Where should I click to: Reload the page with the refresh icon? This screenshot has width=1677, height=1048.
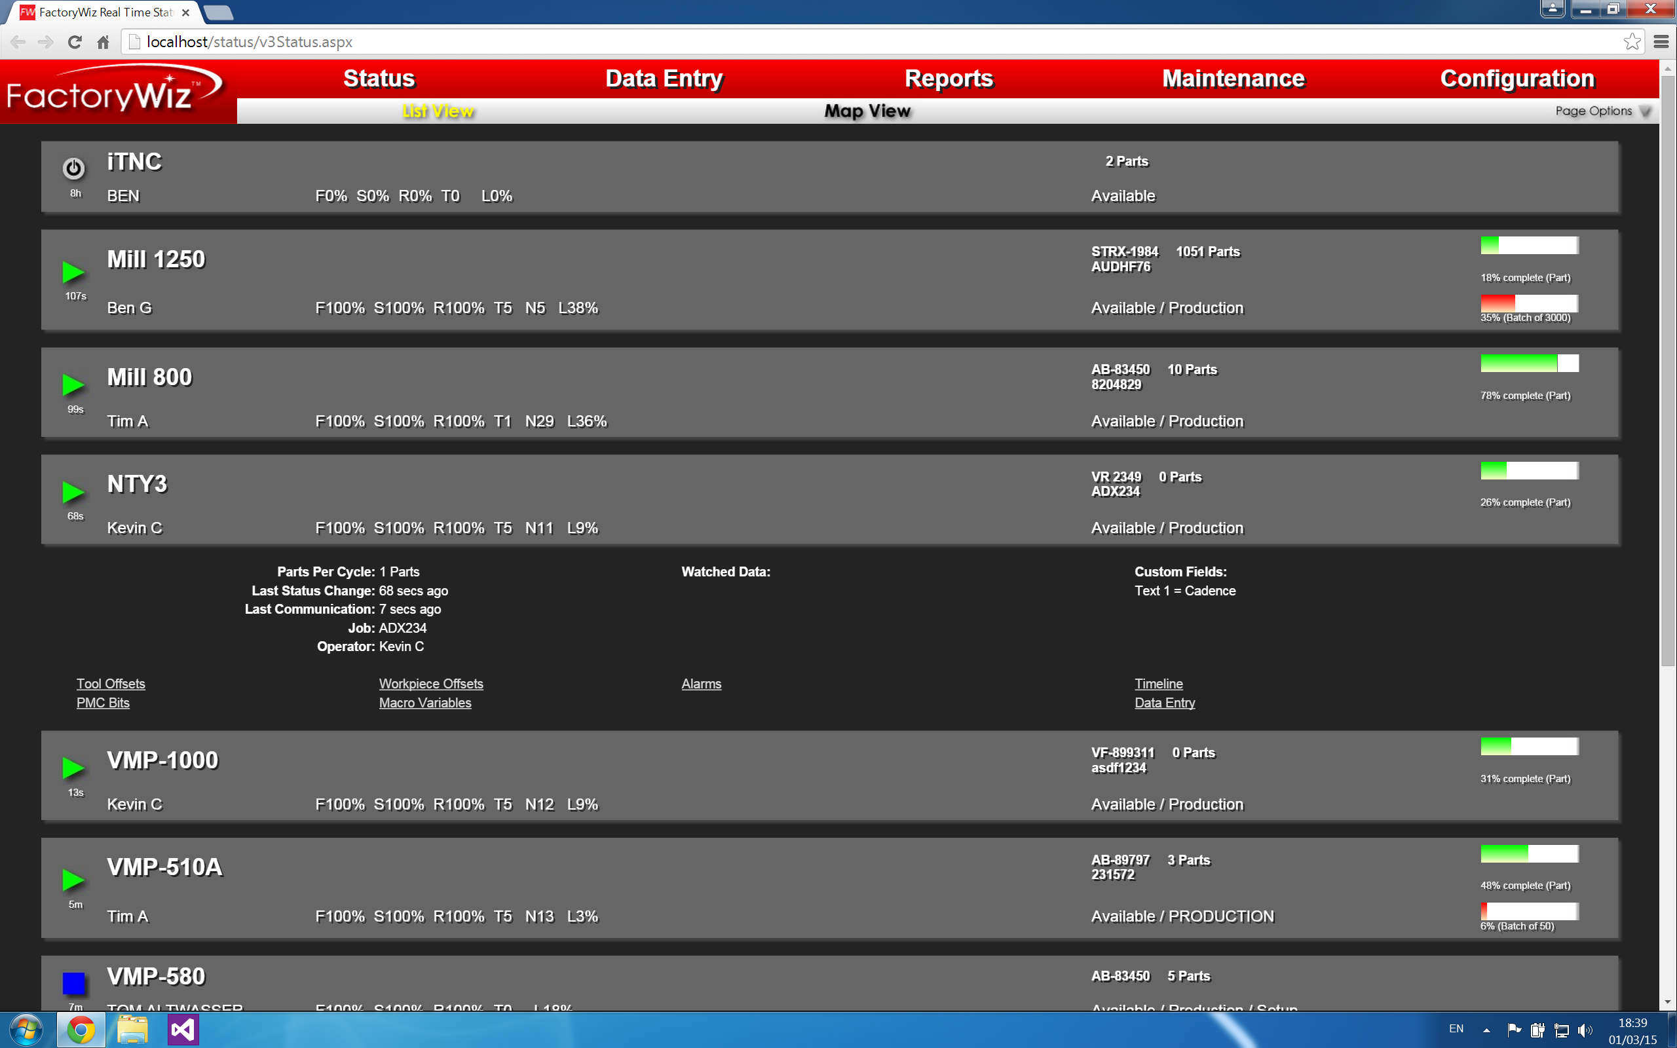pos(75,43)
